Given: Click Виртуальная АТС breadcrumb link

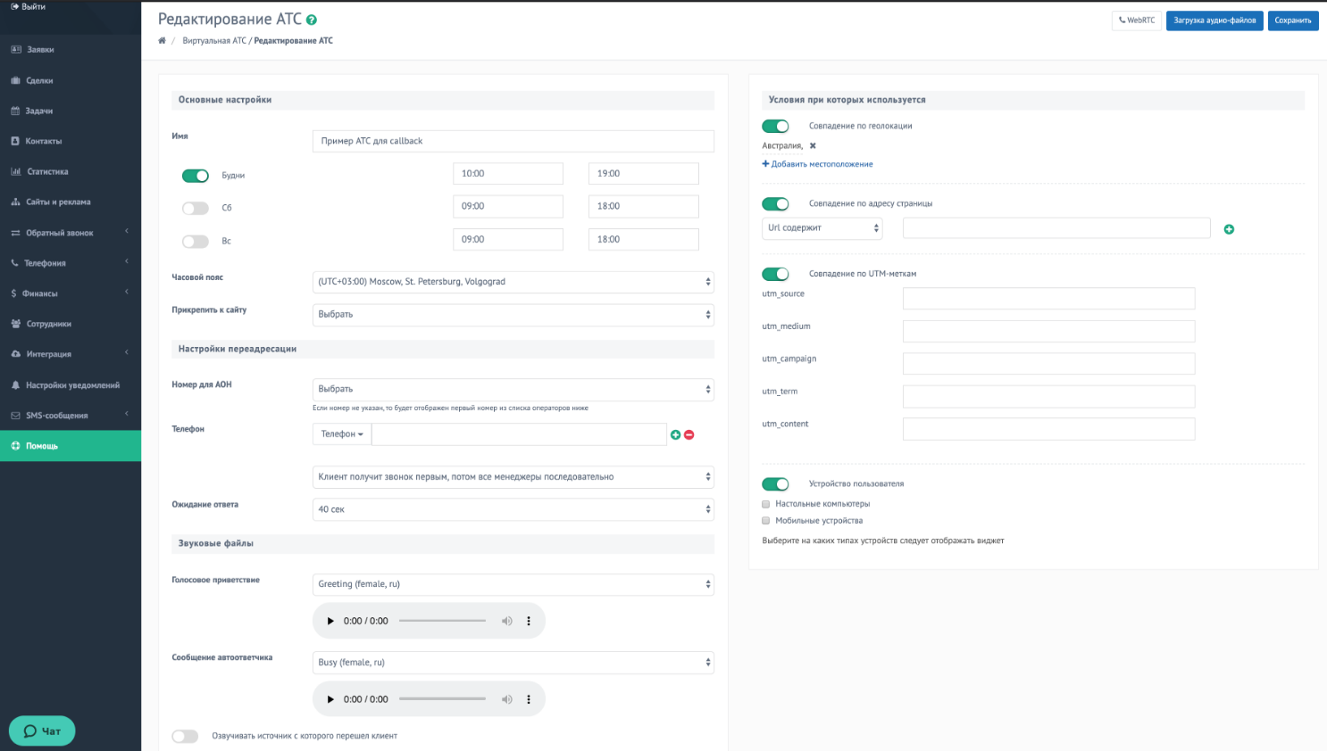Looking at the screenshot, I should pos(214,41).
